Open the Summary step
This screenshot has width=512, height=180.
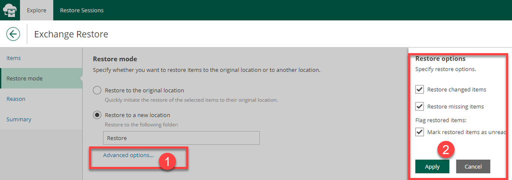point(41,119)
